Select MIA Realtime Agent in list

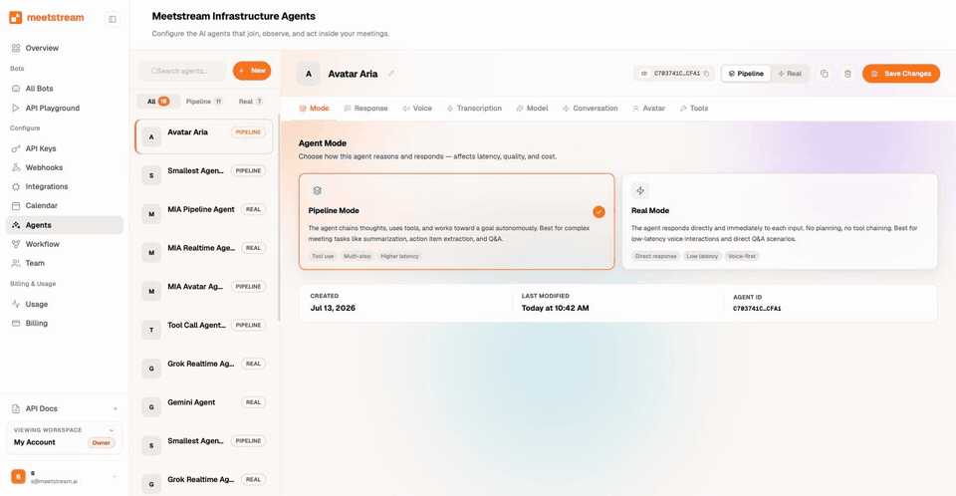(x=203, y=252)
